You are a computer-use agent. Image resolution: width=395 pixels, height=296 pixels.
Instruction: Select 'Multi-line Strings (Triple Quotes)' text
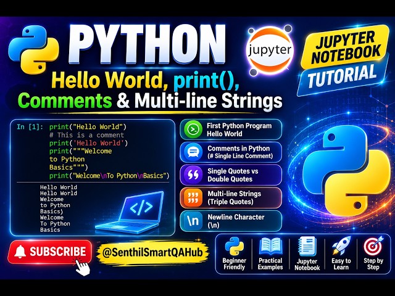click(234, 197)
